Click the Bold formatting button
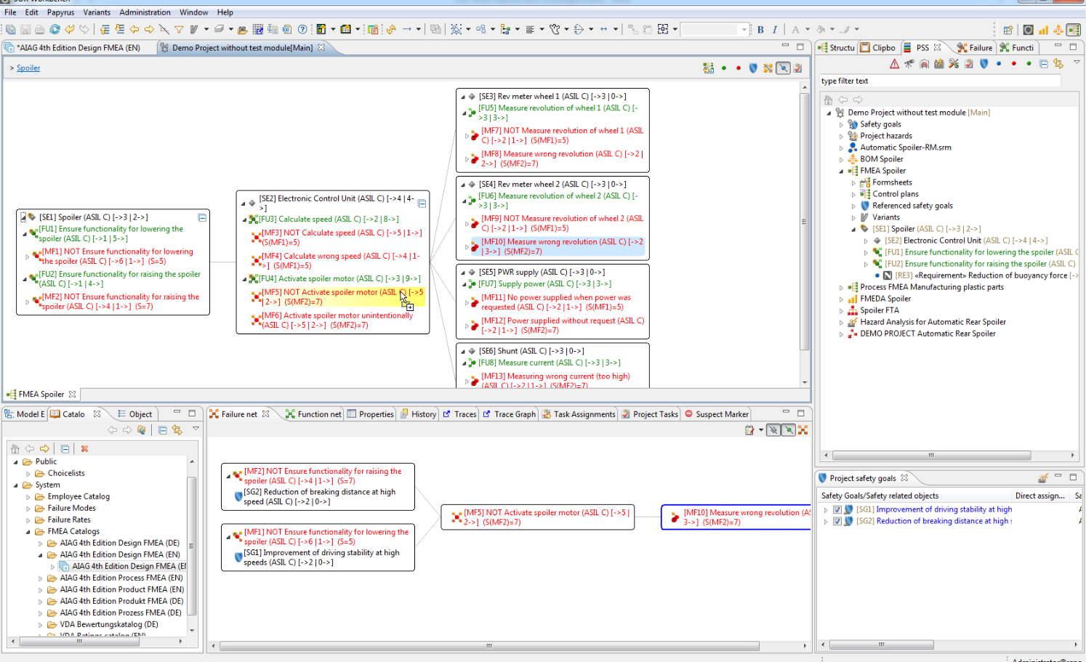The image size is (1086, 662). click(760, 30)
